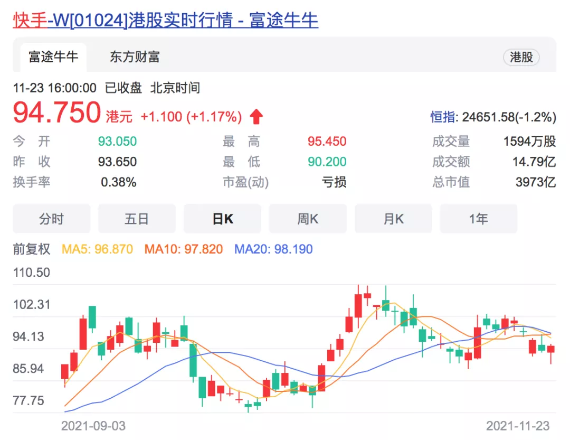Select the 日K daily candlestick tab
Viewport: 570px width, 440px height.
[222, 219]
